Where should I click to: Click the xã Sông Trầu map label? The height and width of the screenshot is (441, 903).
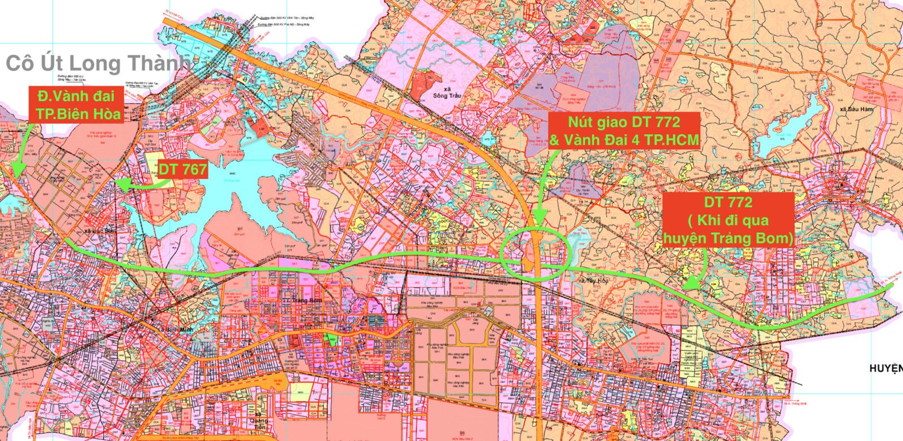click(448, 92)
